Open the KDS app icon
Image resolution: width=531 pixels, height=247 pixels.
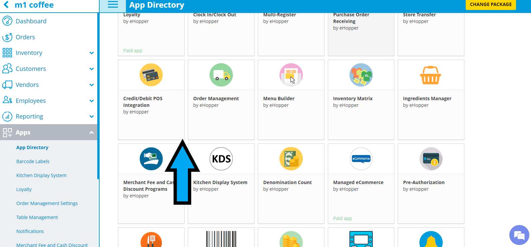[221, 159]
